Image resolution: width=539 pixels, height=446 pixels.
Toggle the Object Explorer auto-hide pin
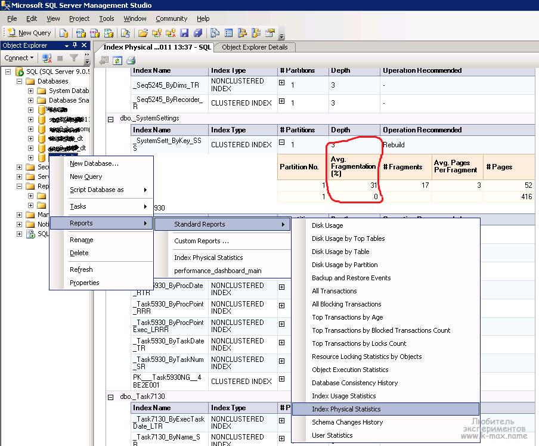(x=75, y=45)
